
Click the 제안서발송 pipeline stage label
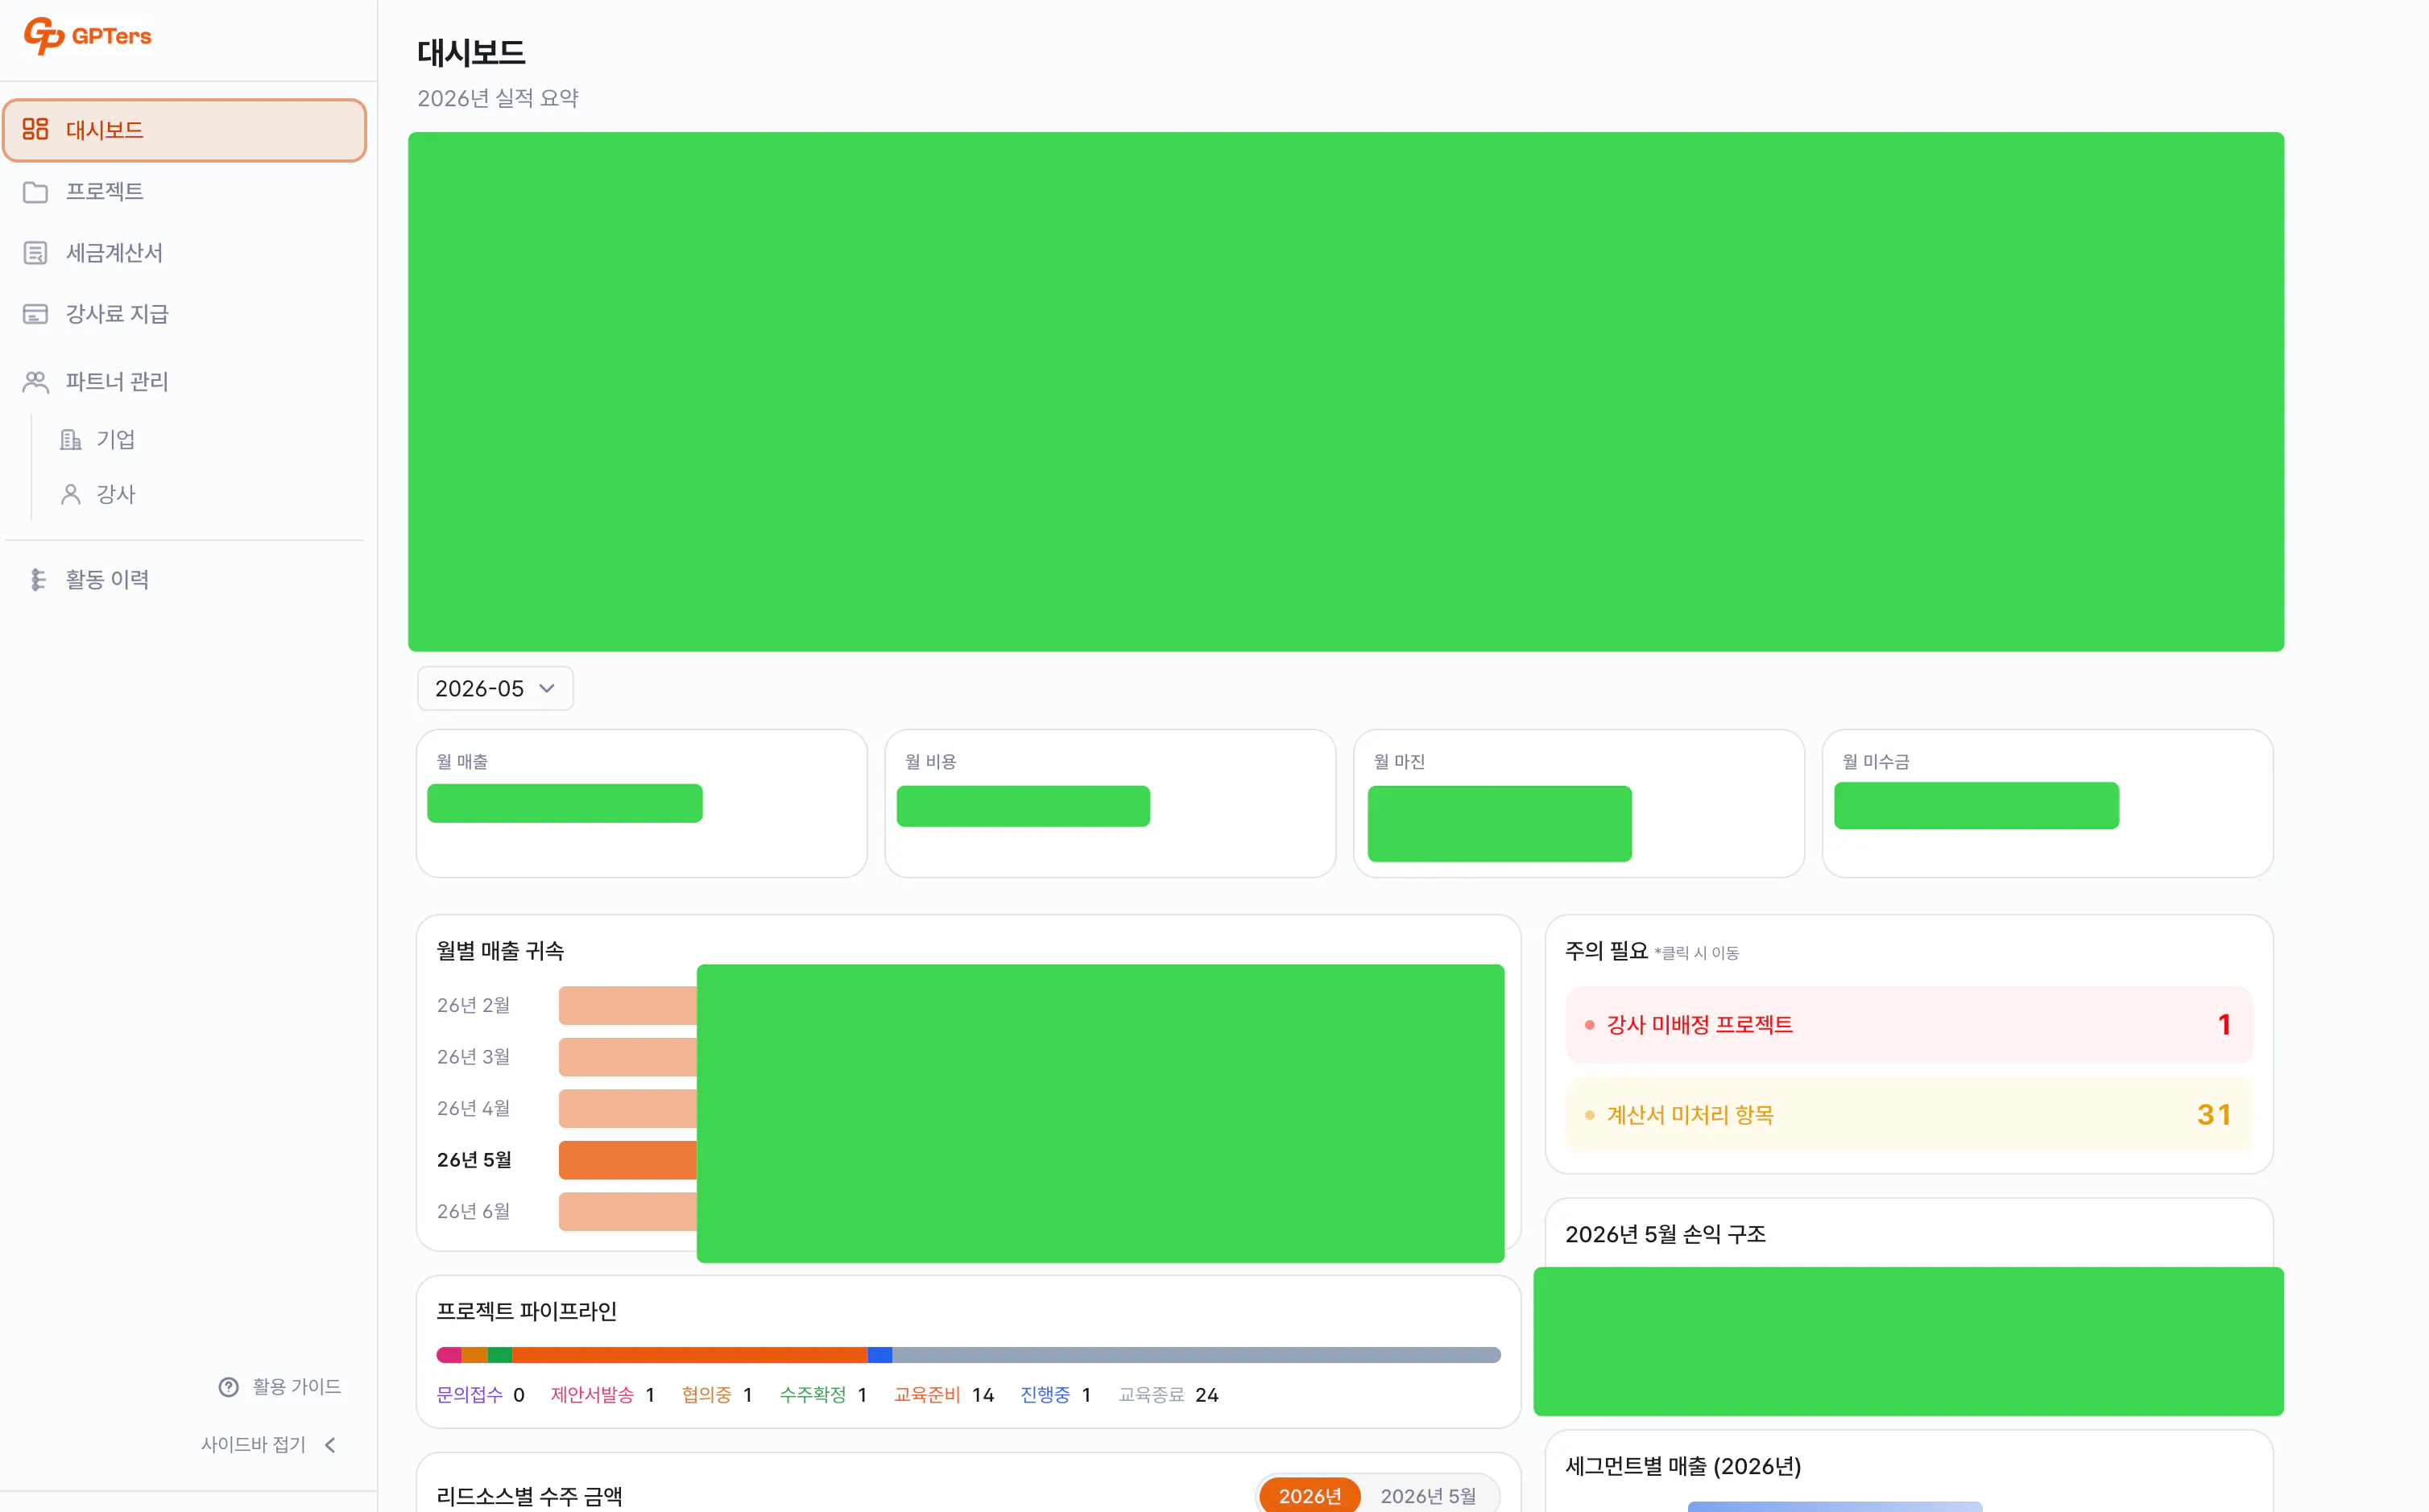[x=592, y=1394]
